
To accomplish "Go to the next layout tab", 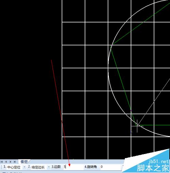I will [x=11, y=162].
